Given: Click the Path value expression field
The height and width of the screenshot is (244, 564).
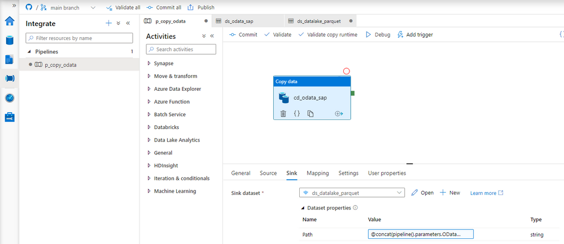Looking at the screenshot, I should [421, 234].
